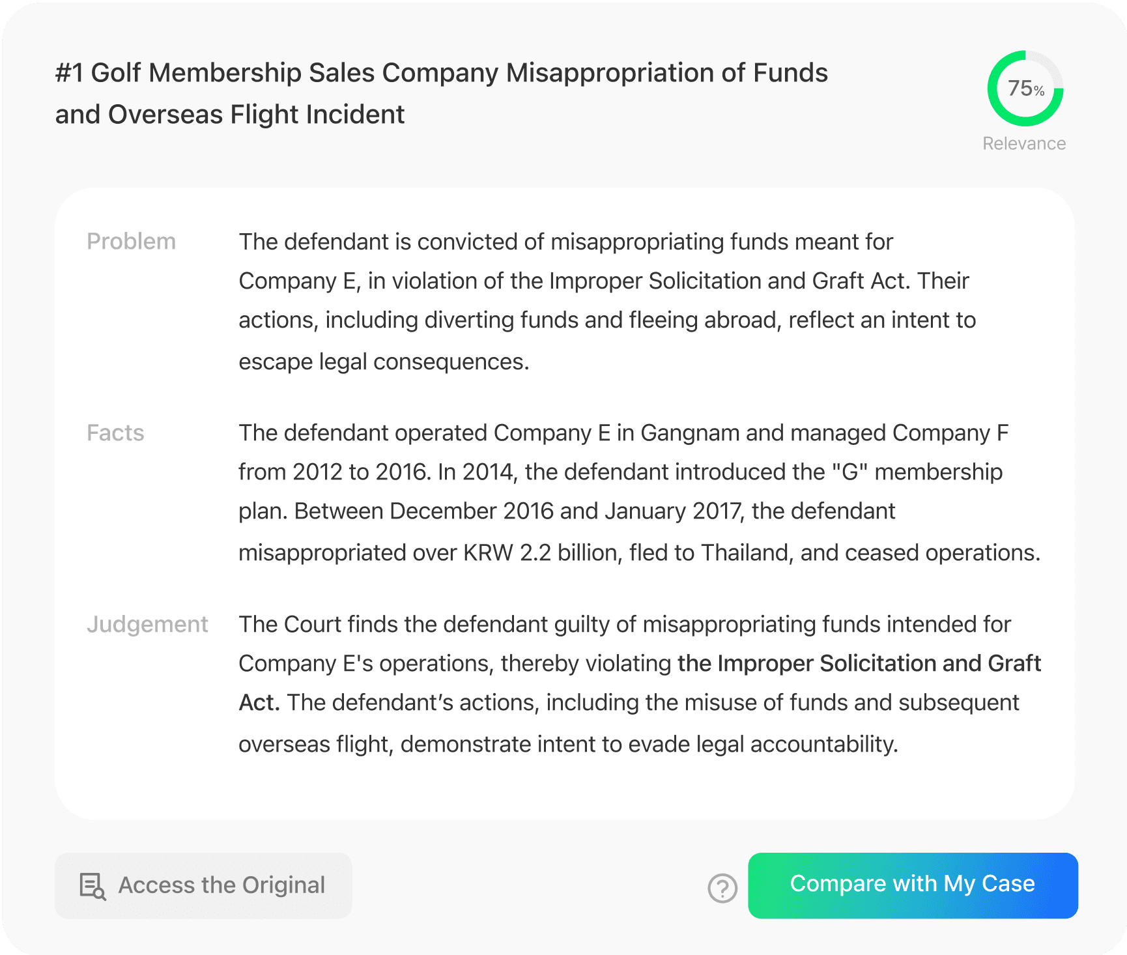The height and width of the screenshot is (955, 1127).
Task: Click the Facts paragraph mentioning Gangnam
Action: tap(640, 492)
